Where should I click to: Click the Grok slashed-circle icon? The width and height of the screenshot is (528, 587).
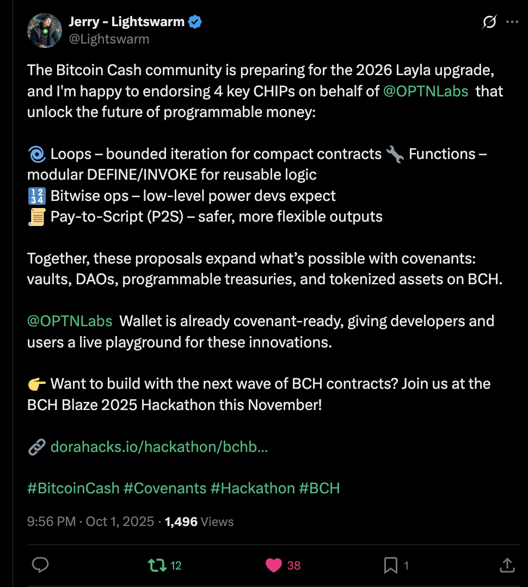(x=489, y=22)
